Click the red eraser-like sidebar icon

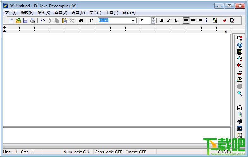240,73
